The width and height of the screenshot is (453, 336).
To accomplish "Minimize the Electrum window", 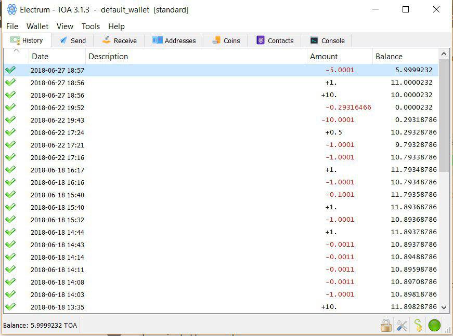I will click(376, 9).
